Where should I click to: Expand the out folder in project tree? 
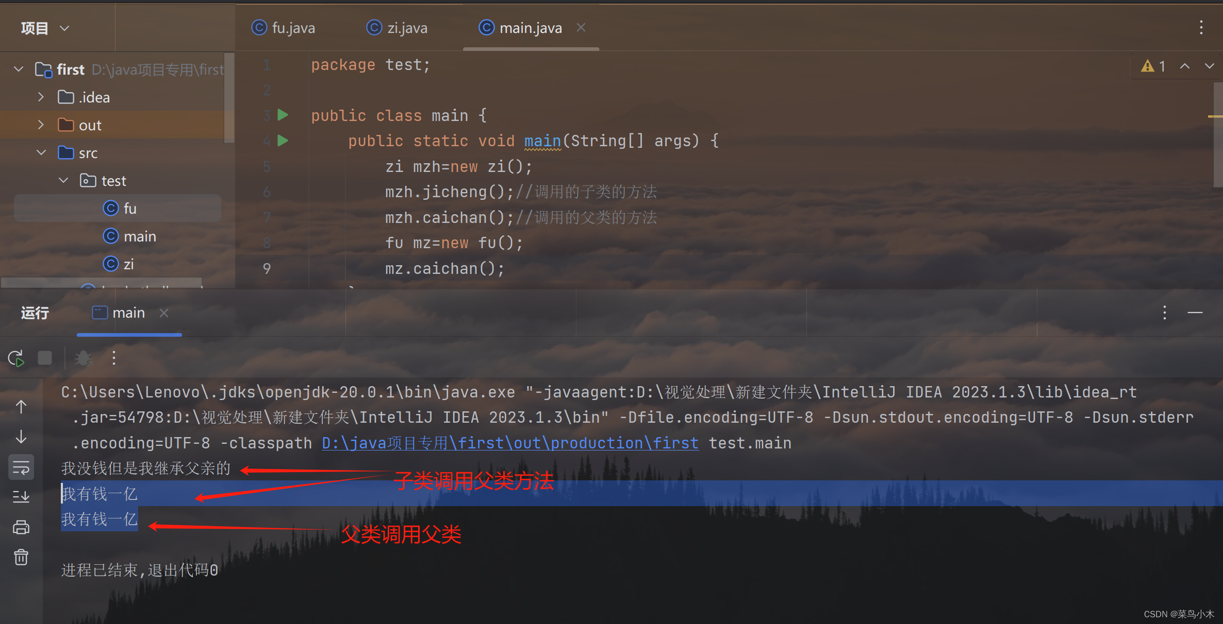pyautogui.click(x=41, y=125)
